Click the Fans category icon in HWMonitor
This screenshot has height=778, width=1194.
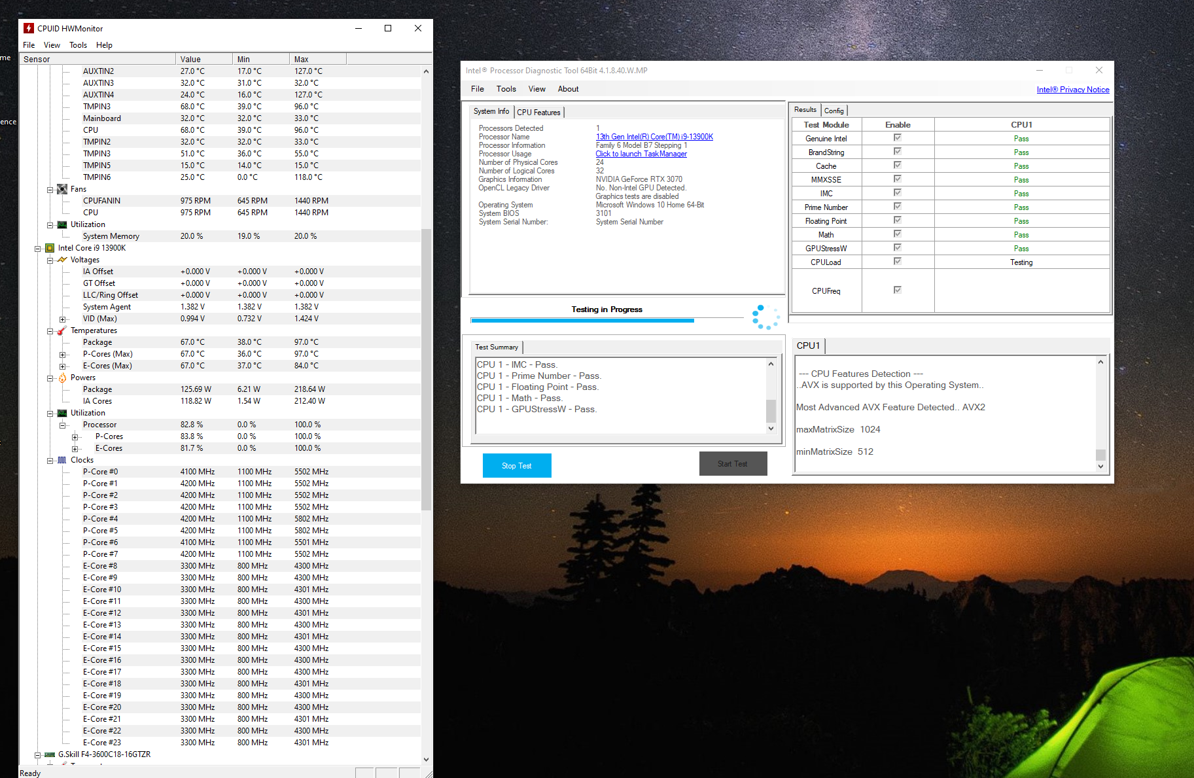point(62,189)
